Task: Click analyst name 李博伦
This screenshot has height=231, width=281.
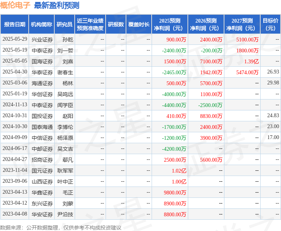Action: pyautogui.click(x=65, y=127)
